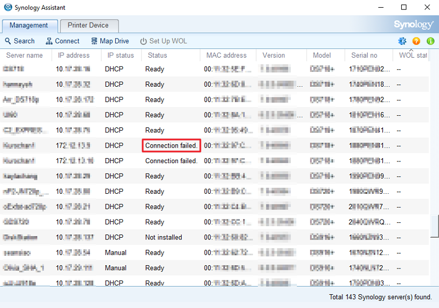Image resolution: width=439 pixels, height=308 pixels.
Task: Open settings via the blue gear icon
Action: (402, 41)
